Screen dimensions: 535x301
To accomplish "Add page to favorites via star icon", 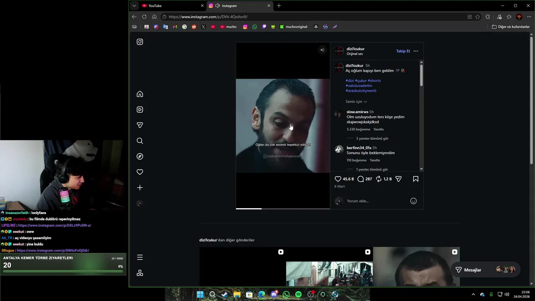I will (x=478, y=17).
